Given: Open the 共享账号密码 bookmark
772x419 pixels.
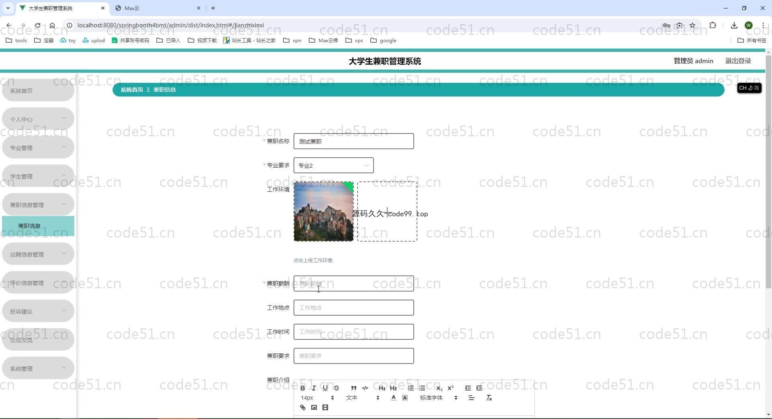Looking at the screenshot, I should click(130, 40).
